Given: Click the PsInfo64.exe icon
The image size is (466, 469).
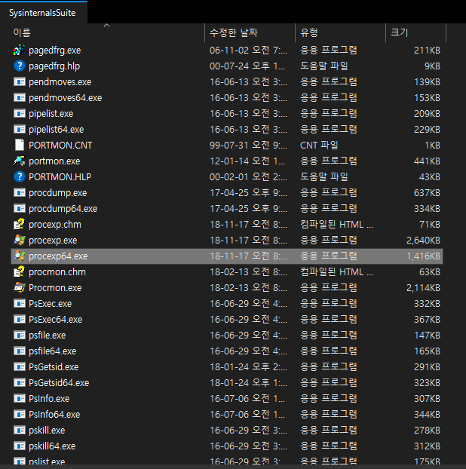Looking at the screenshot, I should click(20, 415).
